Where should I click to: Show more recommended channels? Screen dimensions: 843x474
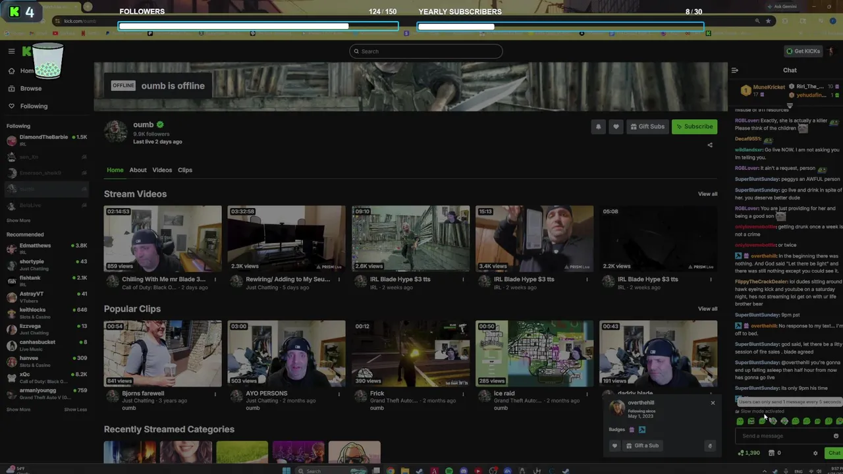[18, 409]
